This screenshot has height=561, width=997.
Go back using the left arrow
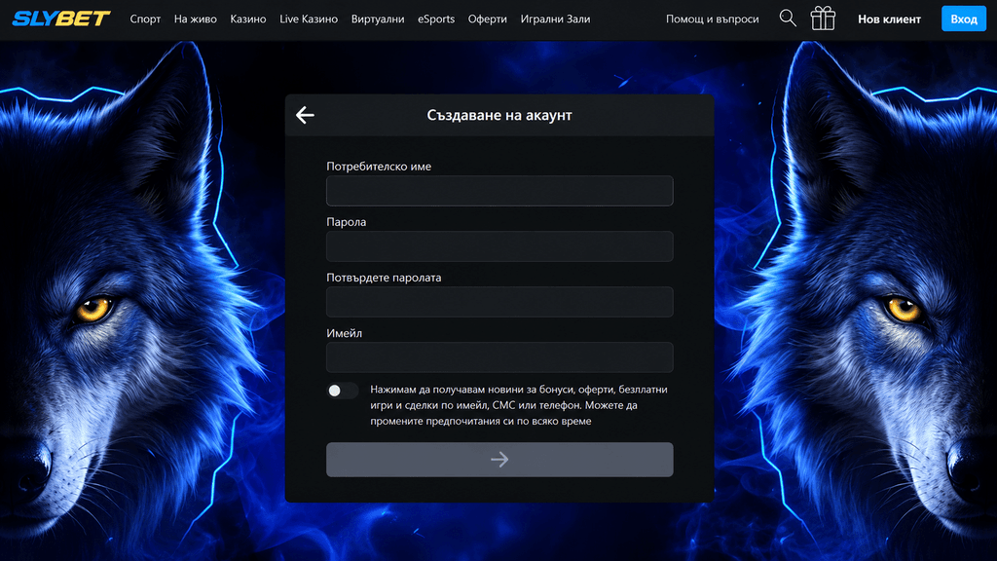pyautogui.click(x=305, y=115)
